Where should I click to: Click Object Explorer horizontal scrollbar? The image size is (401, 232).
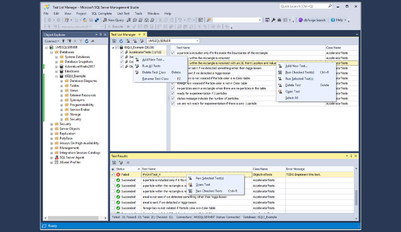coord(73,218)
